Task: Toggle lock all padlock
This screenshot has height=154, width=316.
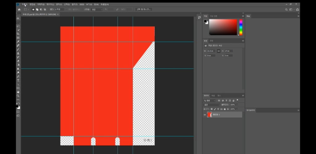Action: click(x=225, y=109)
